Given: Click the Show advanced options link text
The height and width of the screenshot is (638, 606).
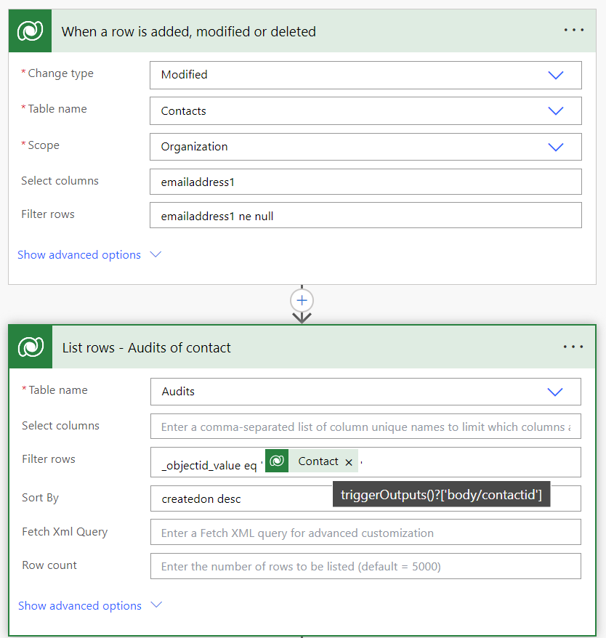Looking at the screenshot, I should coord(79,254).
